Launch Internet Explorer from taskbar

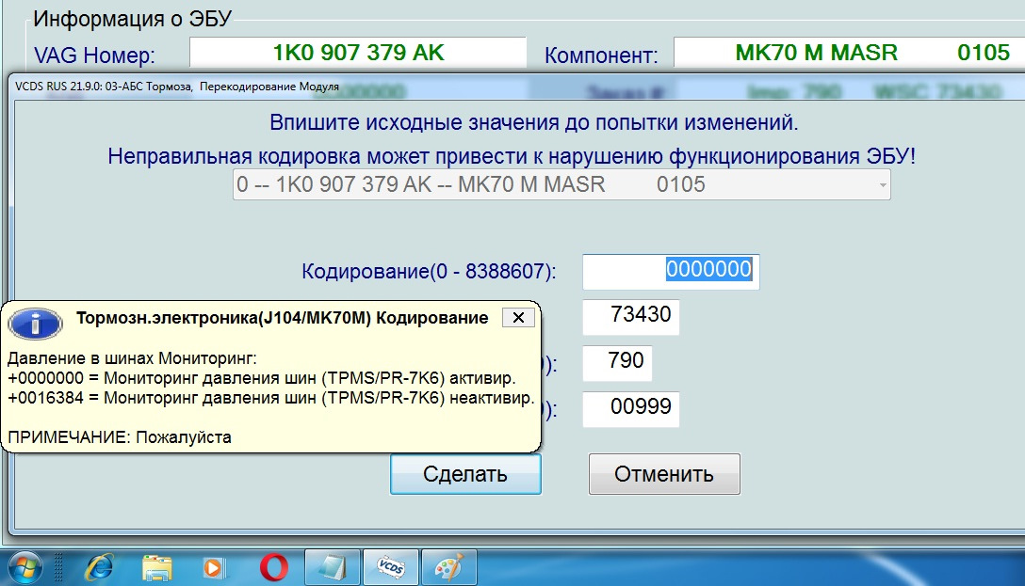point(99,567)
